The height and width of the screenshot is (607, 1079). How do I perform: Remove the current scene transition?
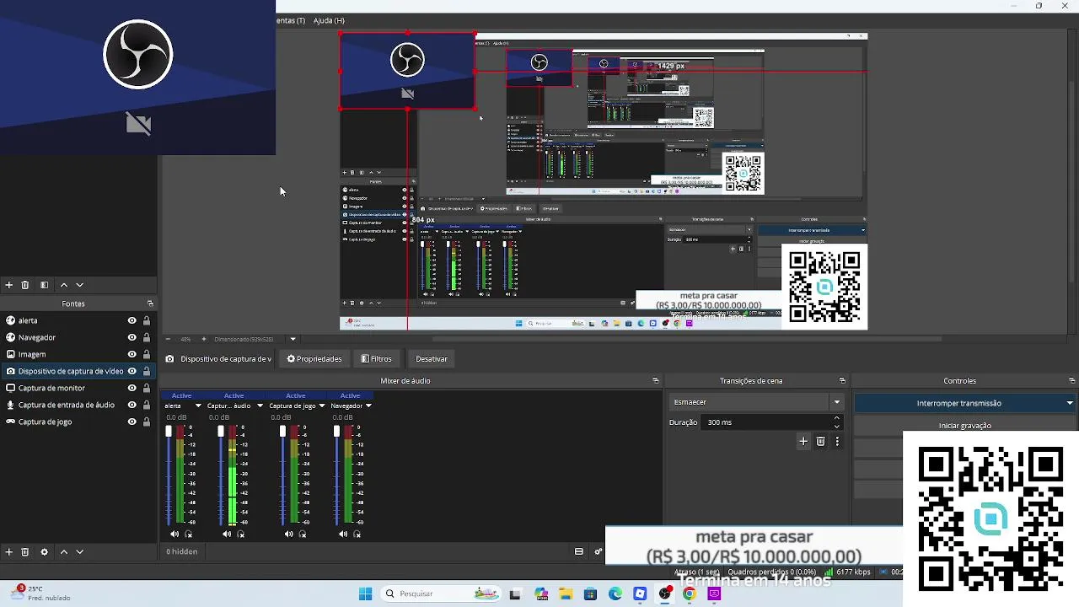tap(820, 441)
